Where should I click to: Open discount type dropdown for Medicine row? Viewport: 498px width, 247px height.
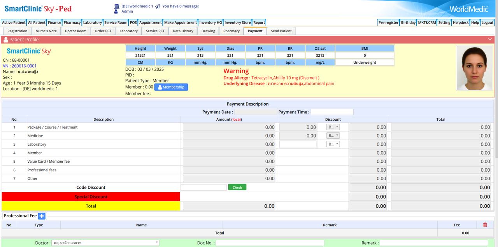333,136
